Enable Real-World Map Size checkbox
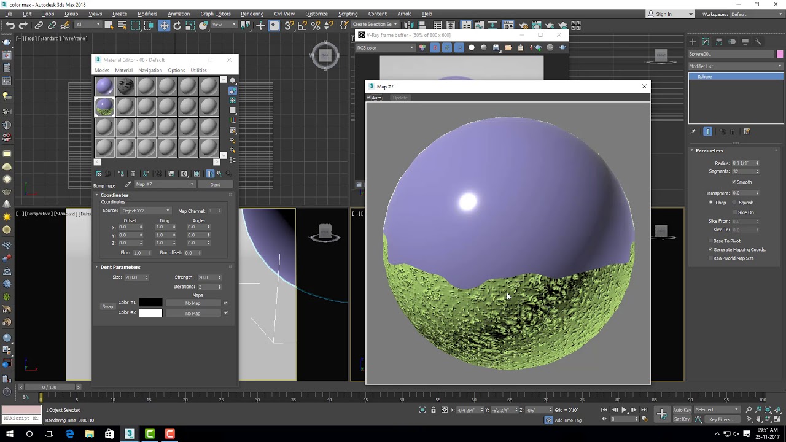786x442 pixels. pyautogui.click(x=710, y=258)
